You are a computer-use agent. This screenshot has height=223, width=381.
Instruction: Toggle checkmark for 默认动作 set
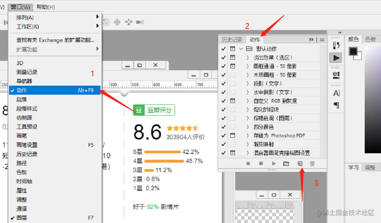coord(223,49)
